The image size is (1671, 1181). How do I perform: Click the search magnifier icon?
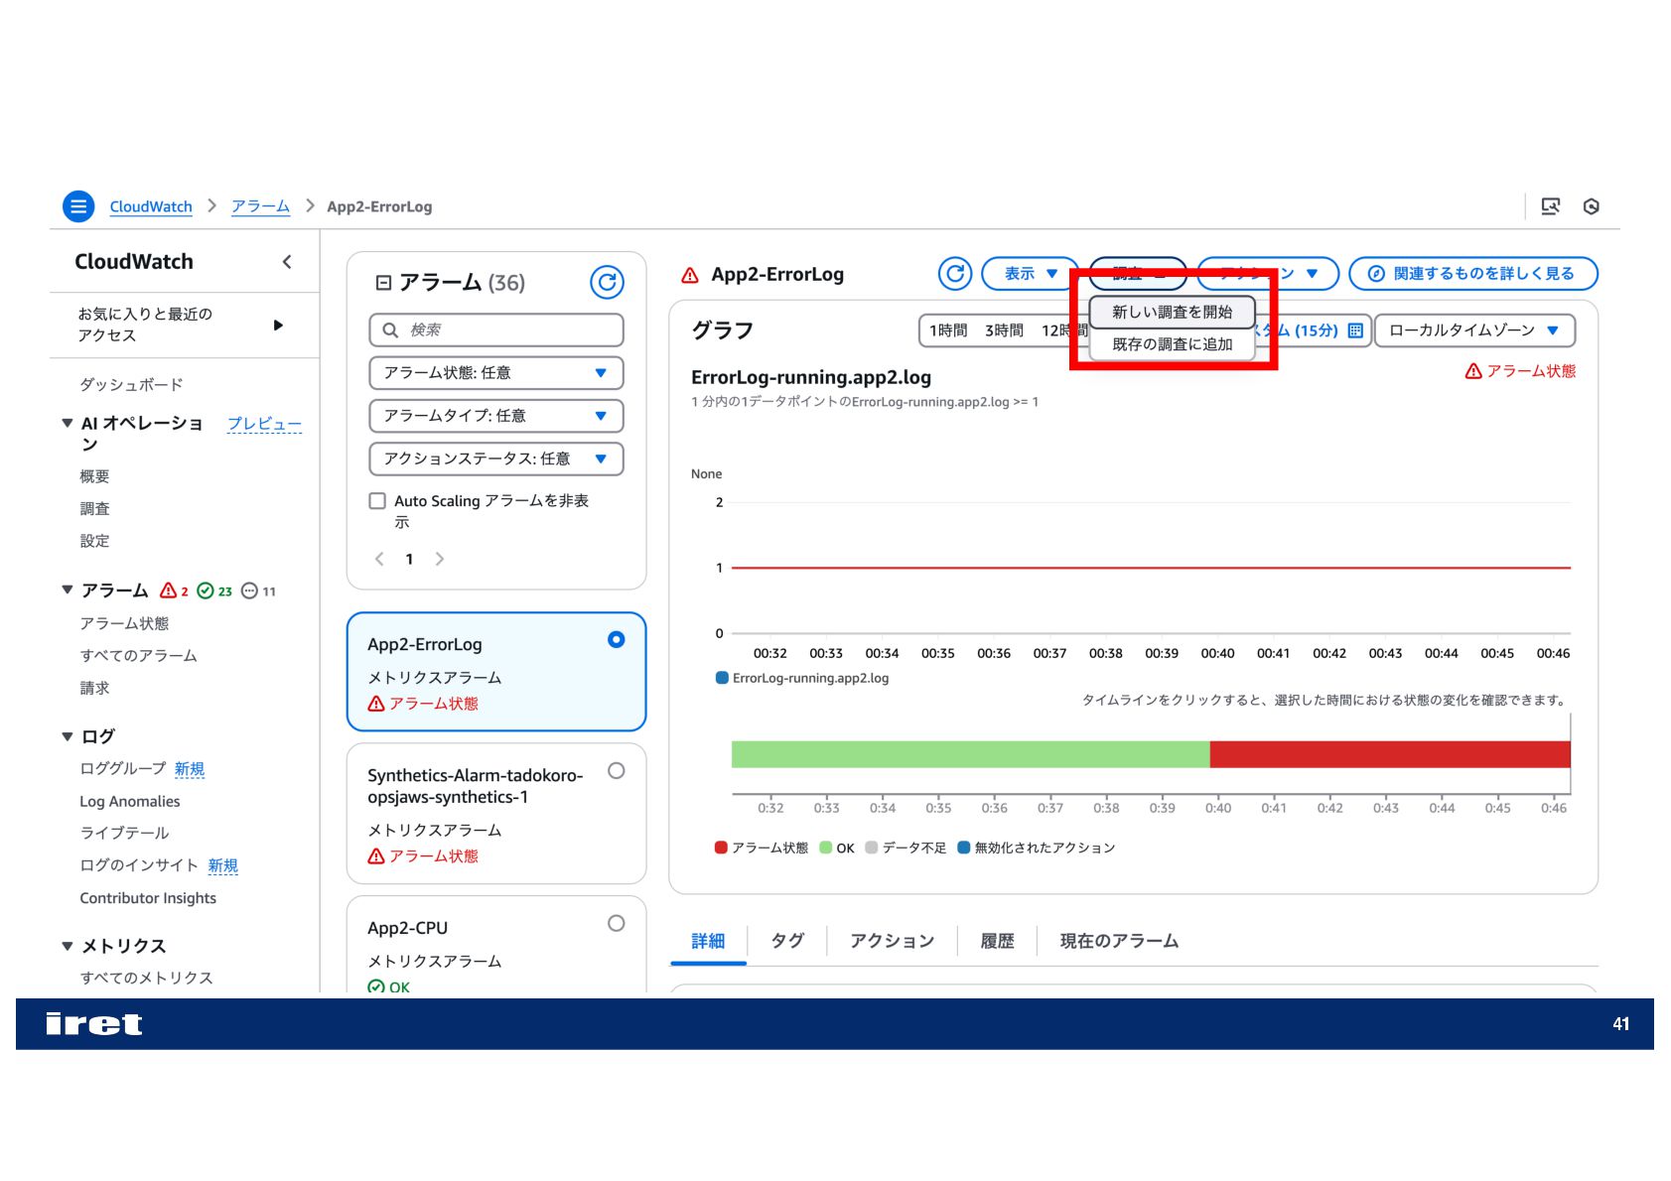point(390,329)
